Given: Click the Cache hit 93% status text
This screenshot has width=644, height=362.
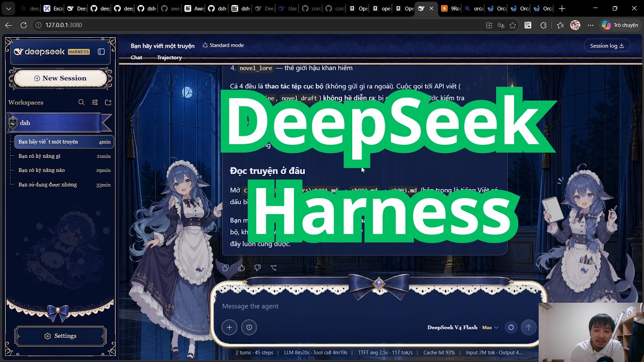Looking at the screenshot, I should [x=439, y=353].
